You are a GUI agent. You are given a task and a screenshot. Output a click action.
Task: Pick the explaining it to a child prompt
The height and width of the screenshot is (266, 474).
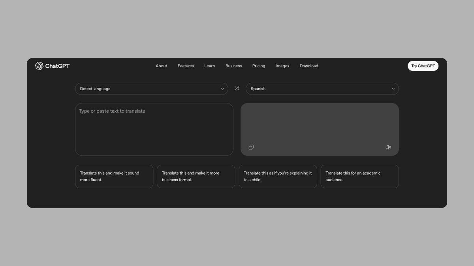tap(278, 177)
